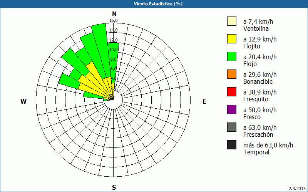Select the red Fresquito legend swatch
Viewport: 308px width, 192px height.
coord(232,92)
